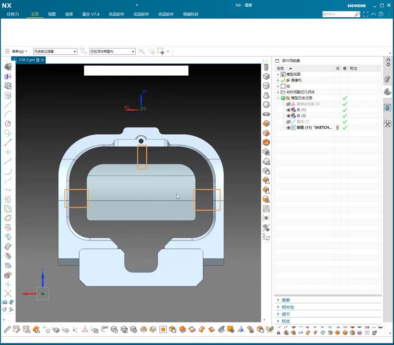
Task: Select the Line tool in left toolbar
Action: tap(8, 104)
